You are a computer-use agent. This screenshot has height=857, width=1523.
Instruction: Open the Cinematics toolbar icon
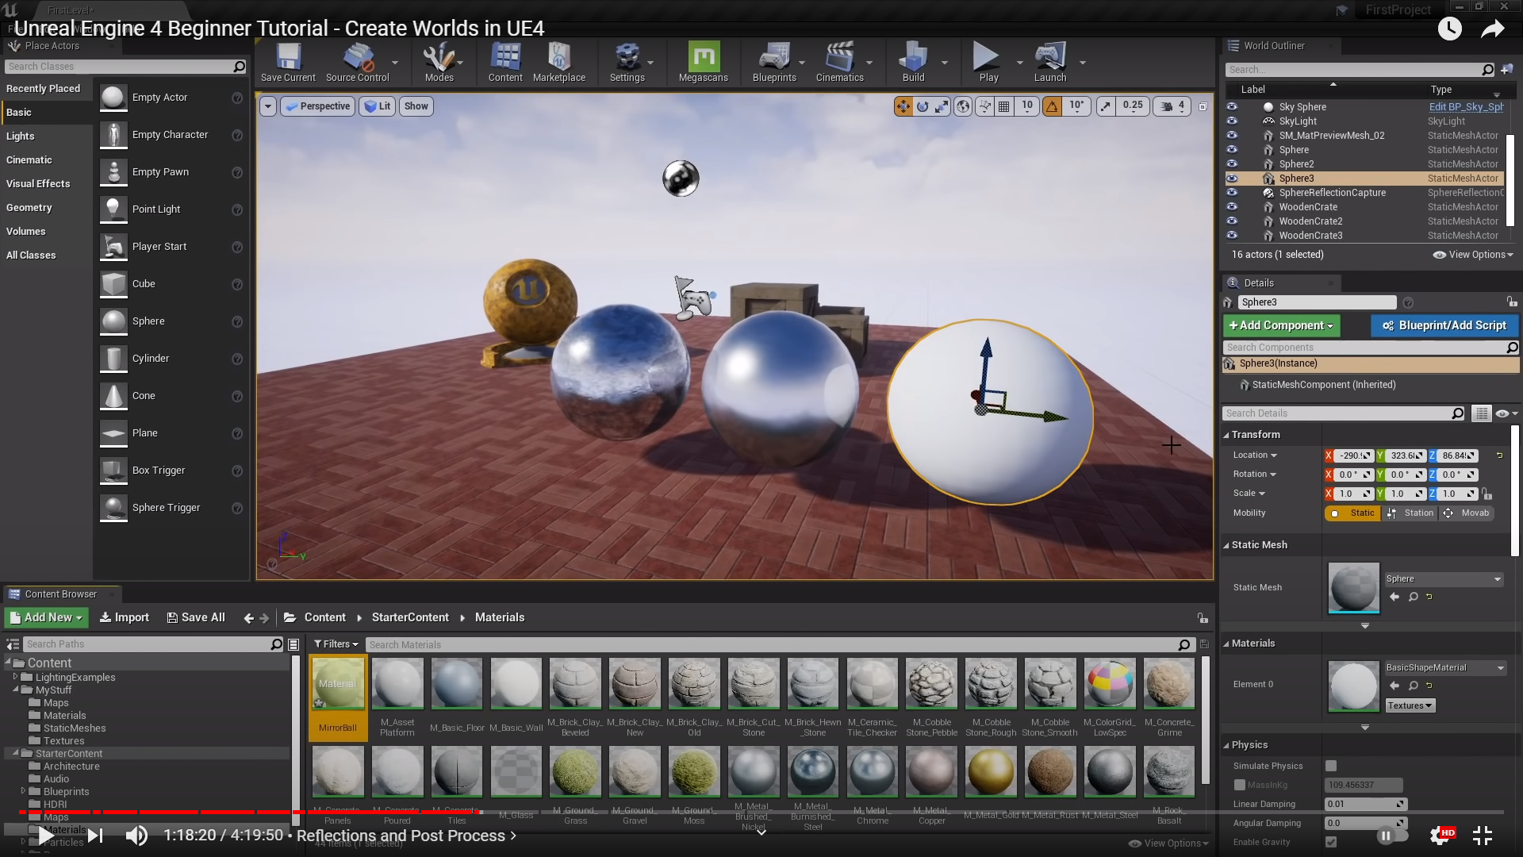[839, 62]
